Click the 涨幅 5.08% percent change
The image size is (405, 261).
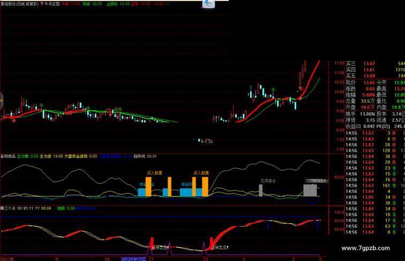coord(360,95)
